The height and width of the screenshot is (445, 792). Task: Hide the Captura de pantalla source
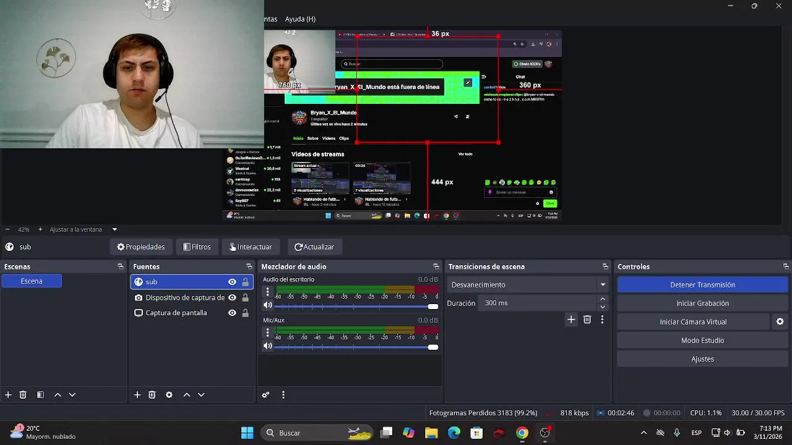[x=232, y=313]
